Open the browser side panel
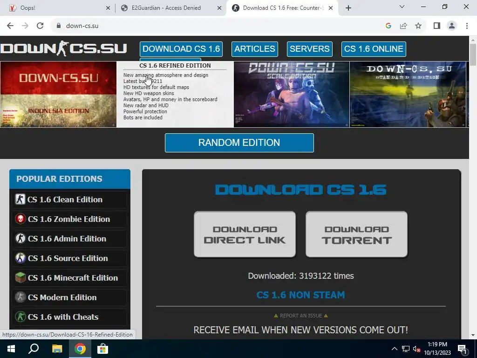 coord(437,26)
